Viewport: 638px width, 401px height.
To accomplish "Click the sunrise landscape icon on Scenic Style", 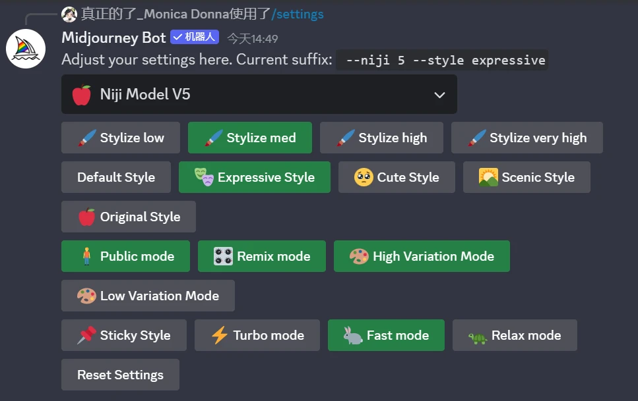I will tap(488, 177).
